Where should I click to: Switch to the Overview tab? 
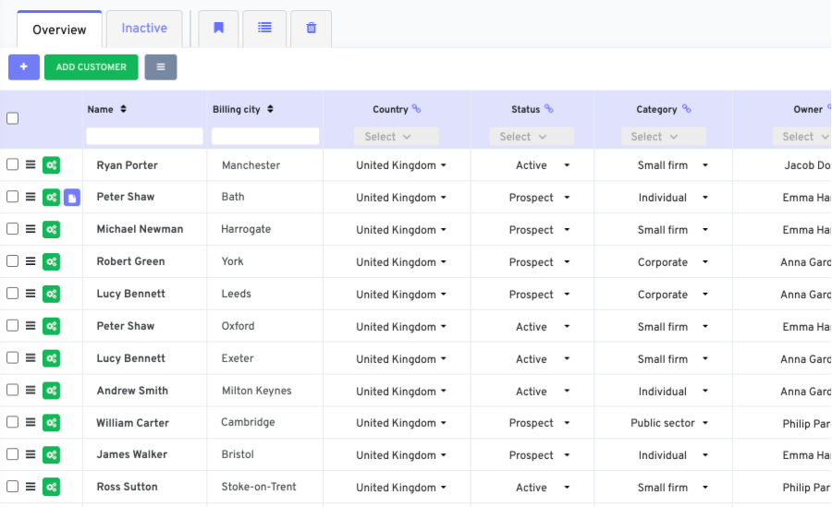click(59, 30)
